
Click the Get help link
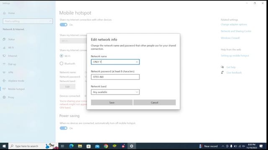coord(231,67)
